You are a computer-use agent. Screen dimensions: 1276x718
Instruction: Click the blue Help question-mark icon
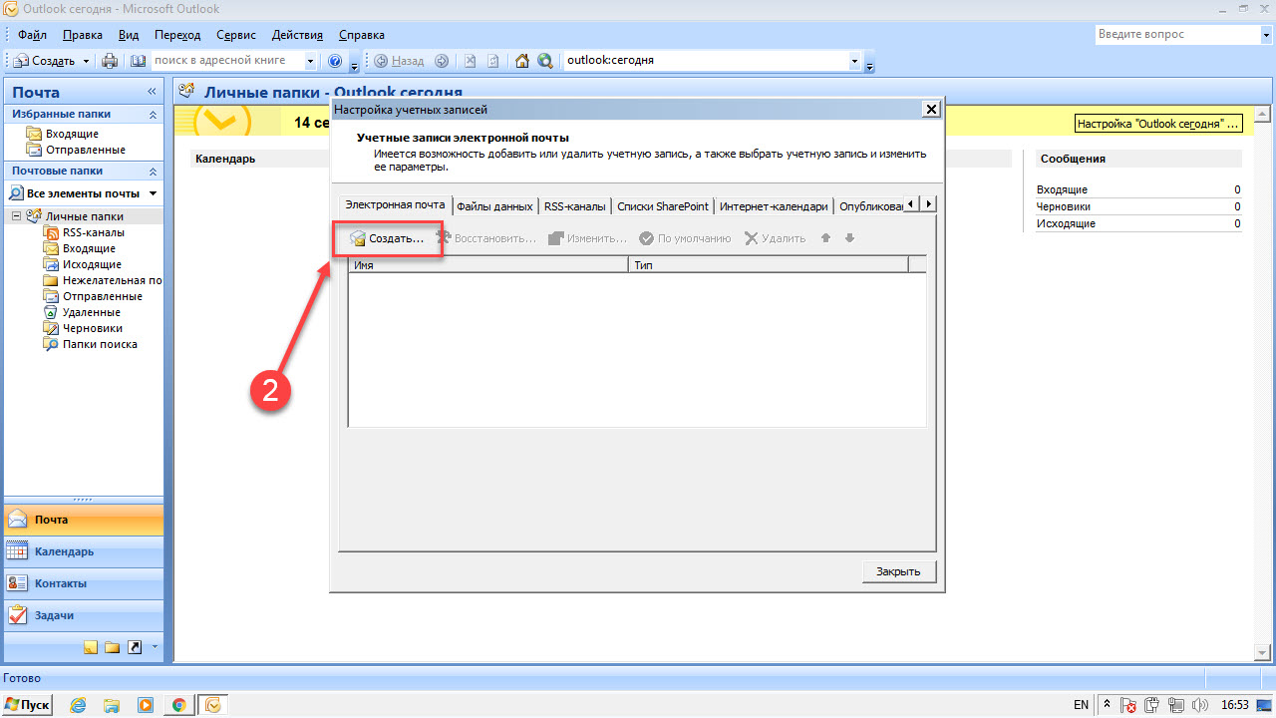pyautogui.click(x=335, y=61)
